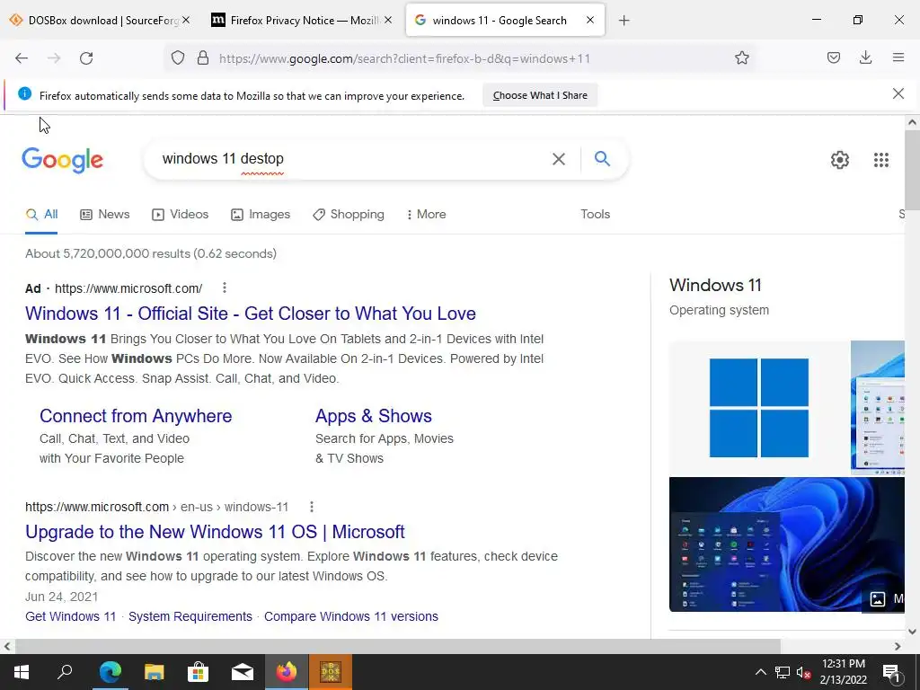Image resolution: width=920 pixels, height=690 pixels.
Task: Click in the Google search input field
Action: pos(352,158)
